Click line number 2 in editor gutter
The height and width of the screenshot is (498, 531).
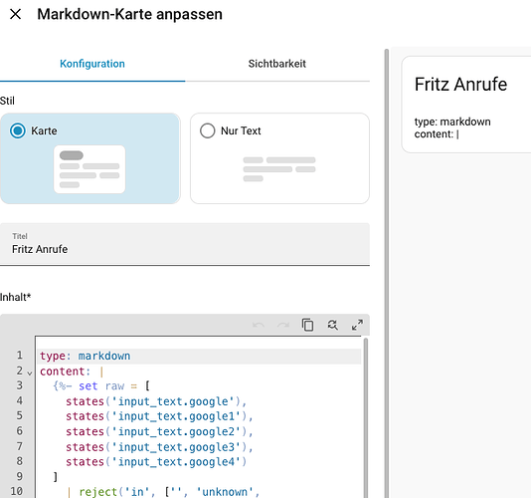(x=20, y=371)
